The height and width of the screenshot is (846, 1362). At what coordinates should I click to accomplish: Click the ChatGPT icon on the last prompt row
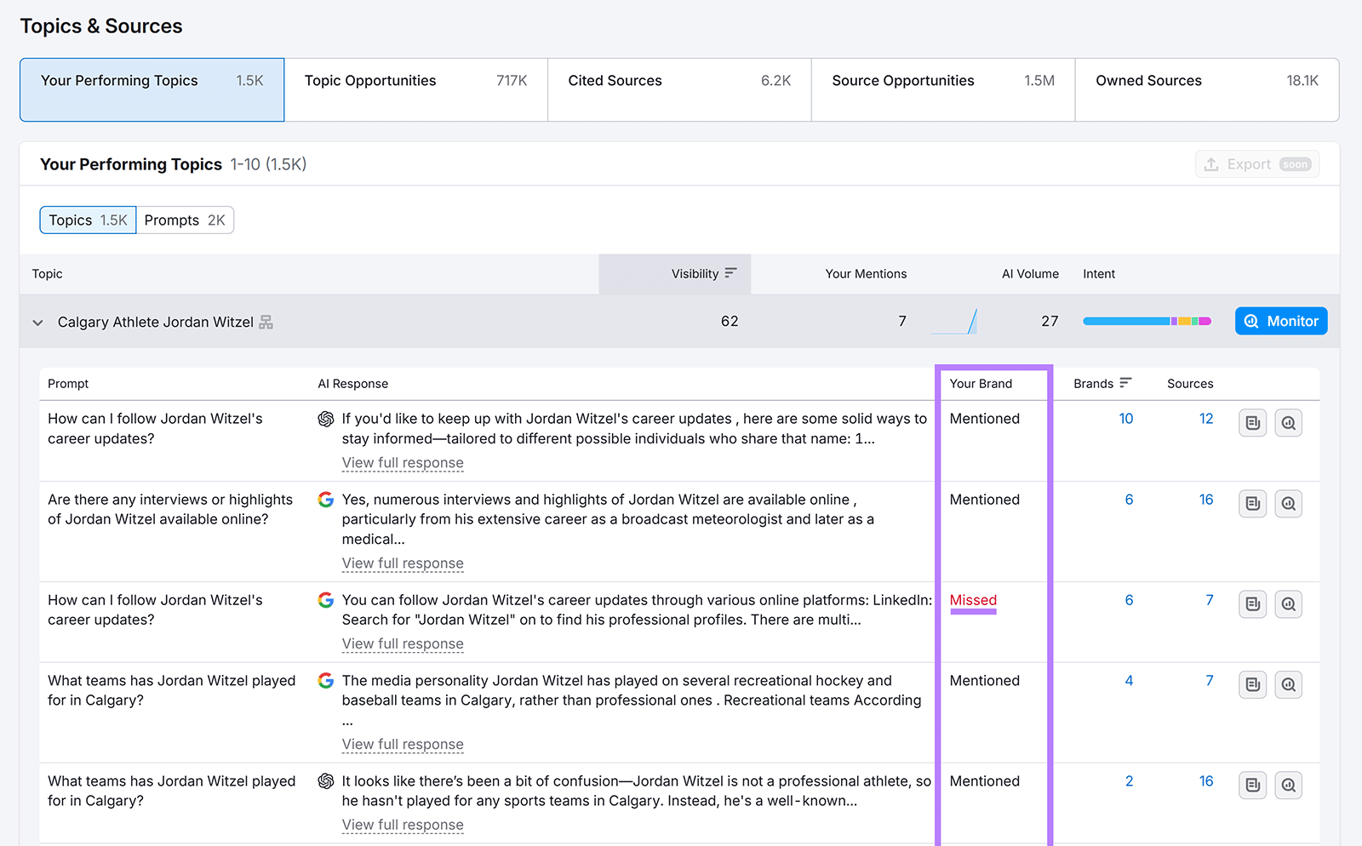tap(324, 781)
